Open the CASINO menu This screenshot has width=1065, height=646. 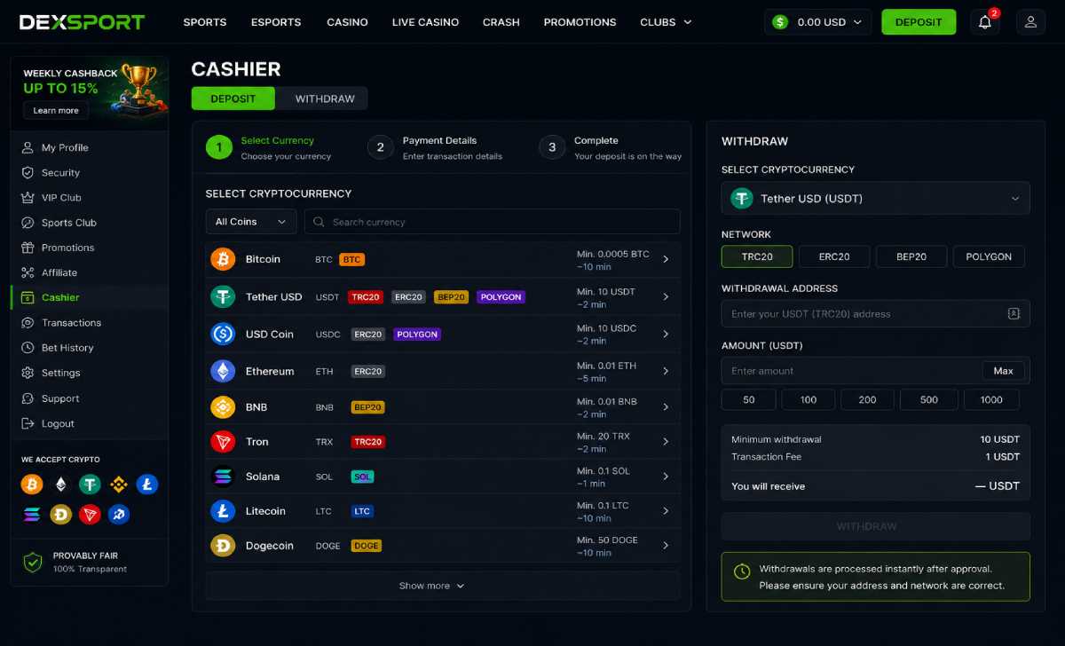(347, 22)
